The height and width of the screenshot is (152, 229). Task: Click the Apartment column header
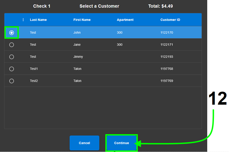[125, 20]
